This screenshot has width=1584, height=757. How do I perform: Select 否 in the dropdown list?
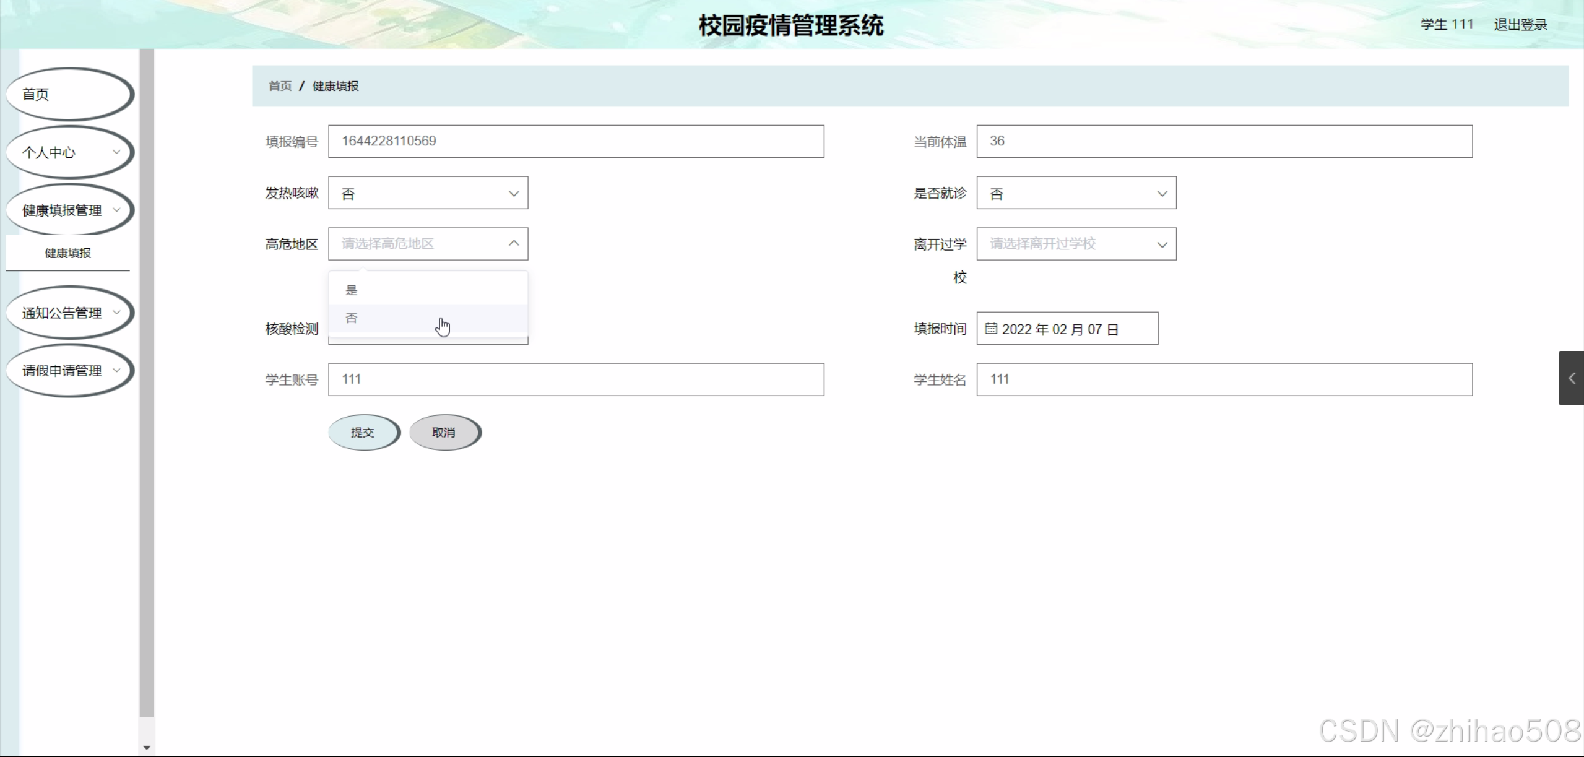[x=352, y=318]
